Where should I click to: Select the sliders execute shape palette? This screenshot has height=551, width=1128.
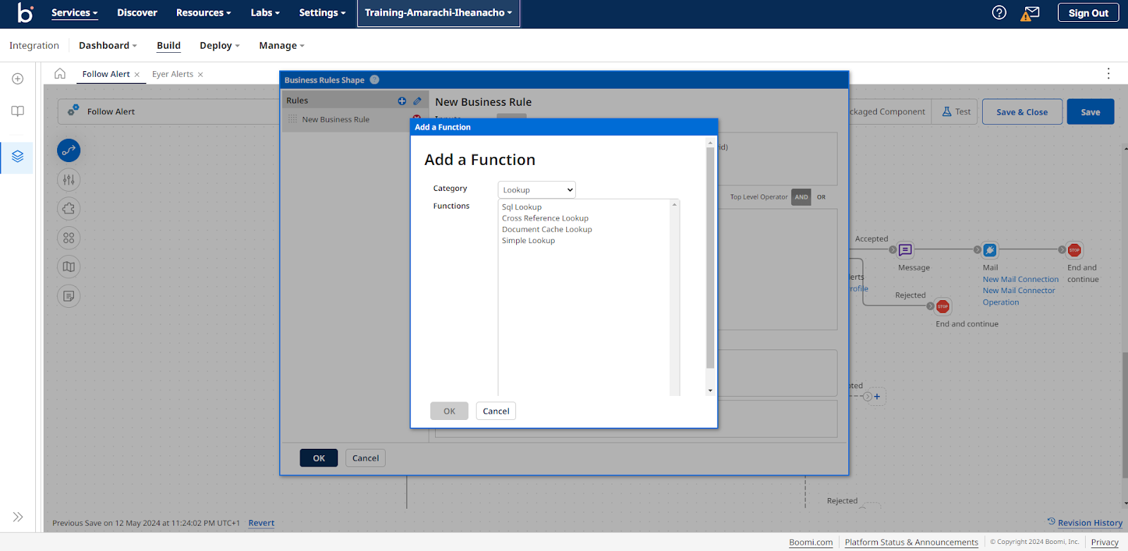[x=68, y=180]
